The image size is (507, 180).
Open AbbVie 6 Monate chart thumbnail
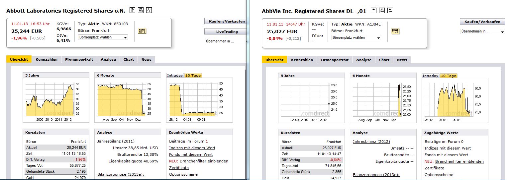click(x=383, y=101)
